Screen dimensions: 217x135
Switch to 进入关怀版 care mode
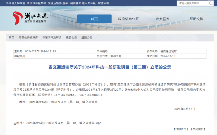click(x=89, y=3)
